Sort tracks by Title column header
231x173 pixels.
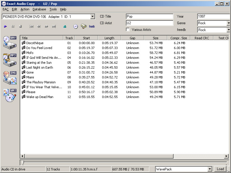click(42, 38)
